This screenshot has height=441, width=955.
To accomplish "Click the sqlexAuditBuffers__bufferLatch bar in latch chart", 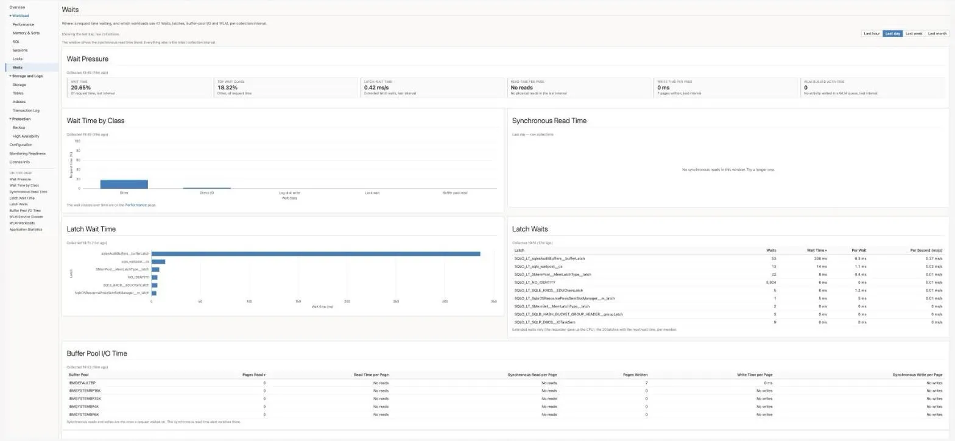I will (x=315, y=253).
